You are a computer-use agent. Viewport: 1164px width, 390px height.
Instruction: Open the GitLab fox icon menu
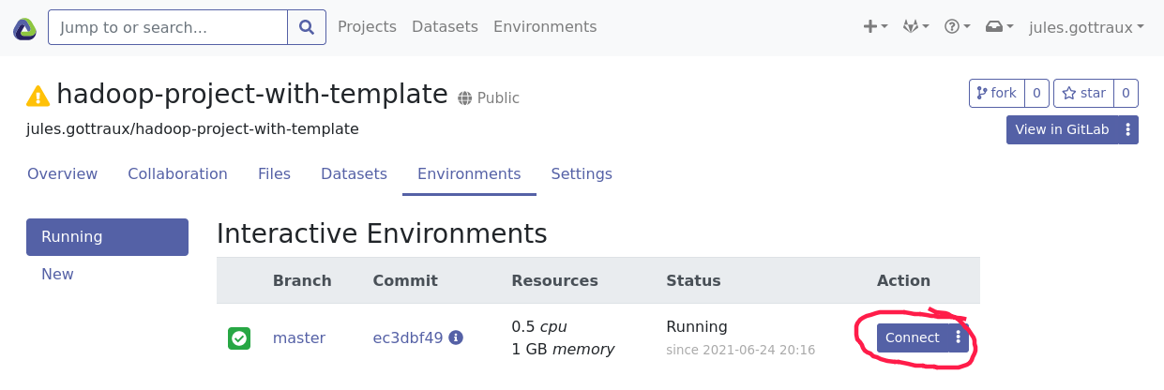(x=915, y=27)
